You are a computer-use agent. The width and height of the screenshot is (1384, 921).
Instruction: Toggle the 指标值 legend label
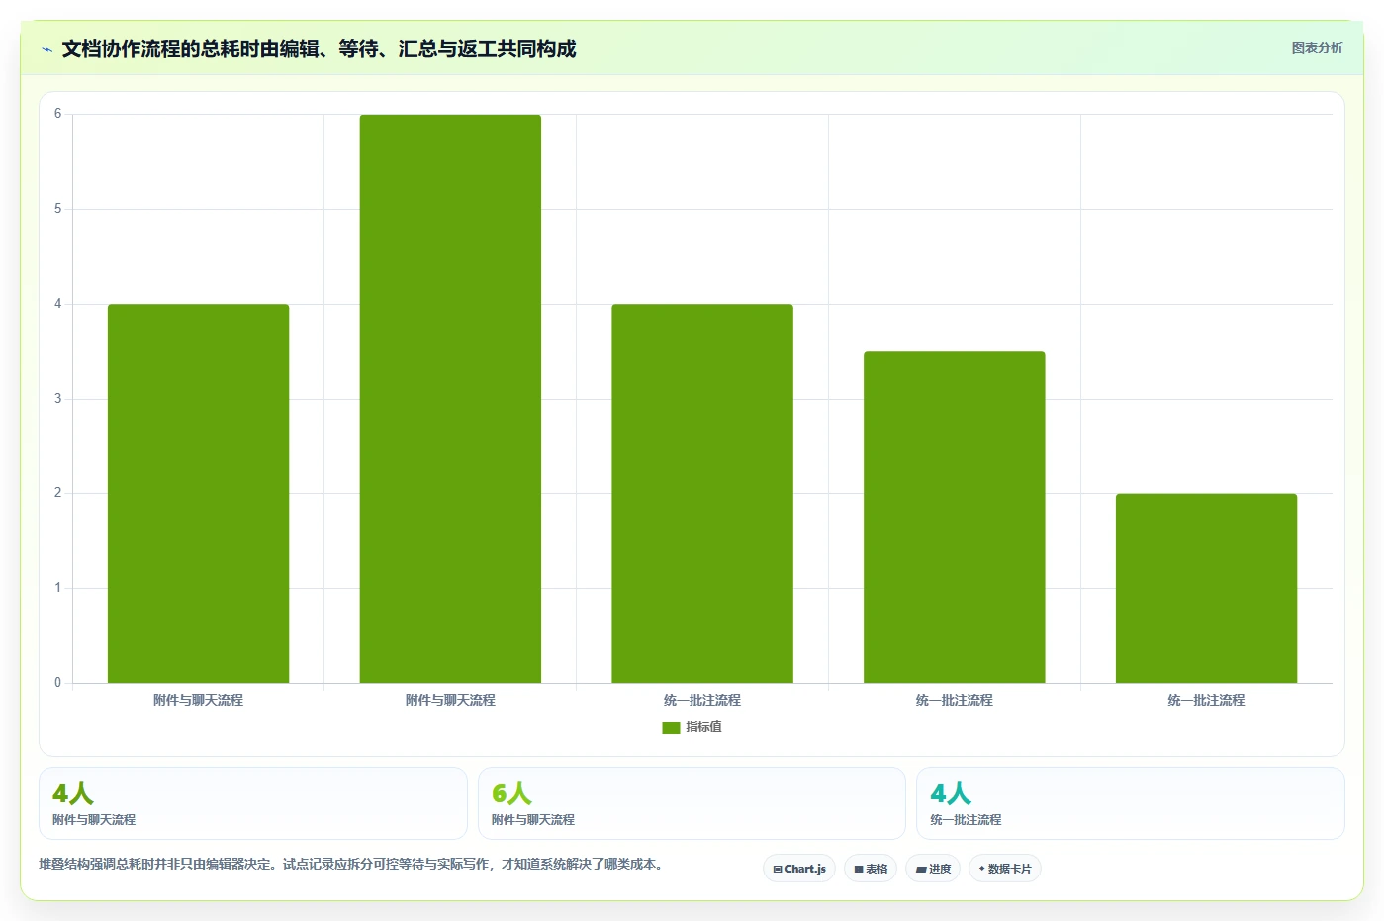(703, 727)
